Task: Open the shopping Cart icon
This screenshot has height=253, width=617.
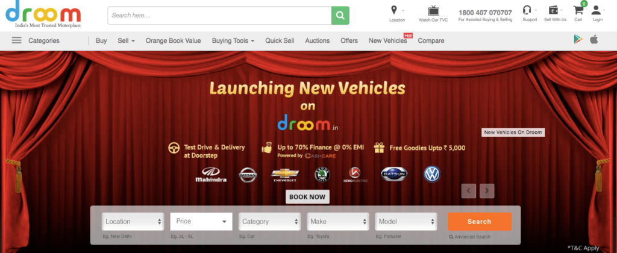Action: [x=578, y=10]
